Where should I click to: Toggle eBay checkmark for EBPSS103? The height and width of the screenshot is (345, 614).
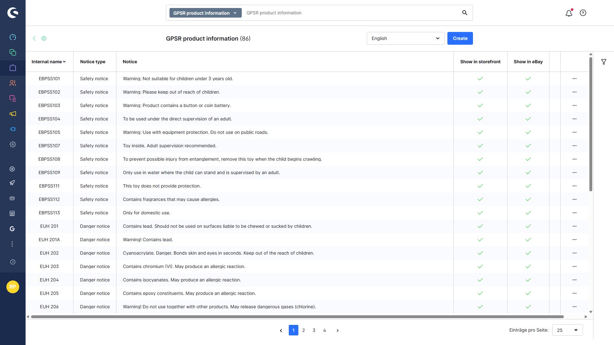(x=528, y=105)
